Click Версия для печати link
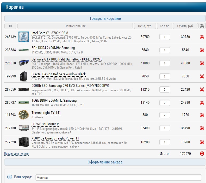The width and height of the screenshot is (206, 183). click(16, 154)
